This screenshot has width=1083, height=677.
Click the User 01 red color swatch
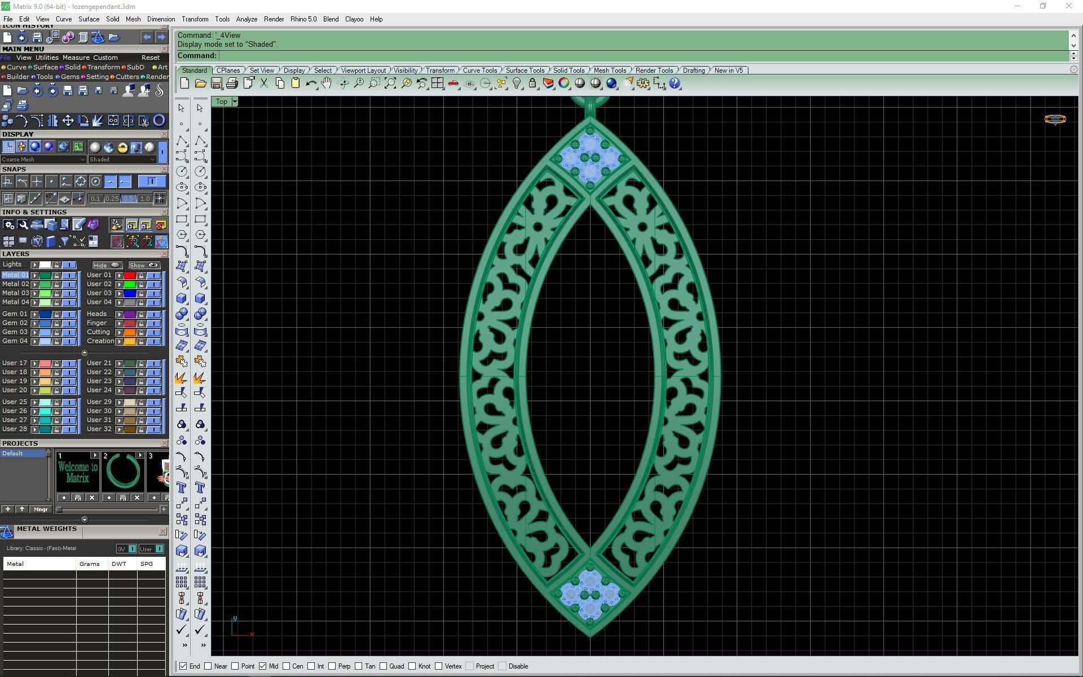point(130,275)
